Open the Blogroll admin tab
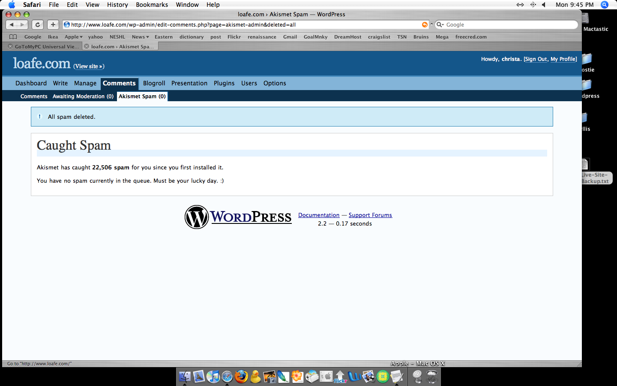This screenshot has width=617, height=386. [x=154, y=83]
